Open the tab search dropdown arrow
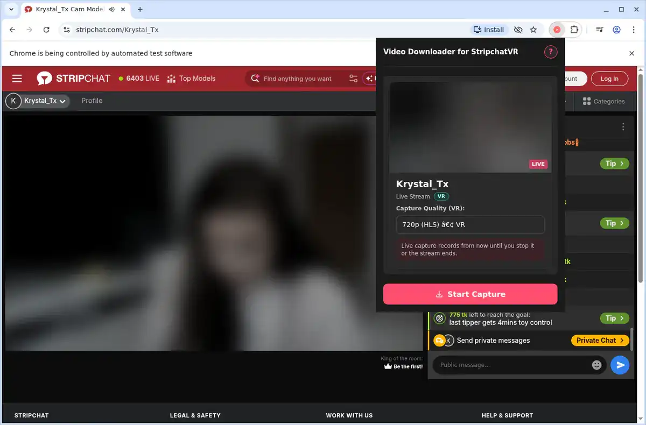 (x=11, y=9)
